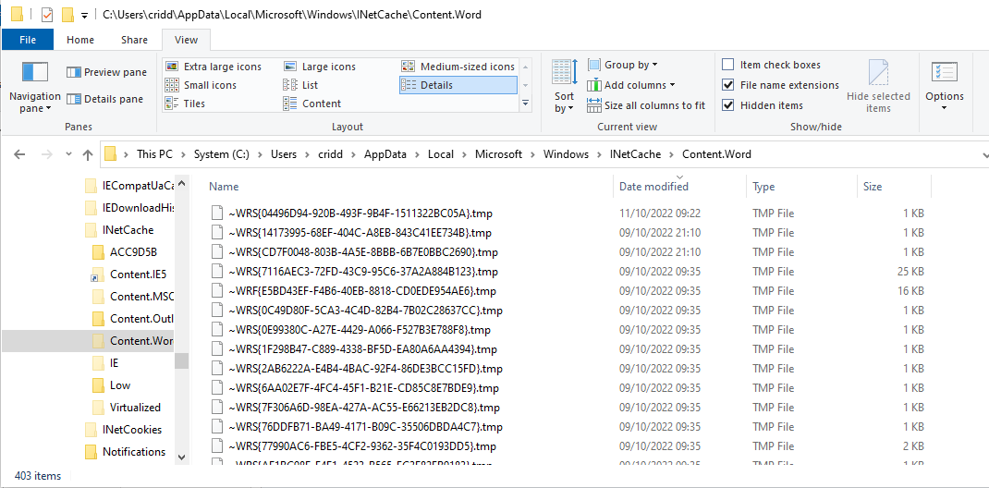This screenshot has height=488, width=989.
Task: Select Notifications folder in tree
Action: [125, 451]
